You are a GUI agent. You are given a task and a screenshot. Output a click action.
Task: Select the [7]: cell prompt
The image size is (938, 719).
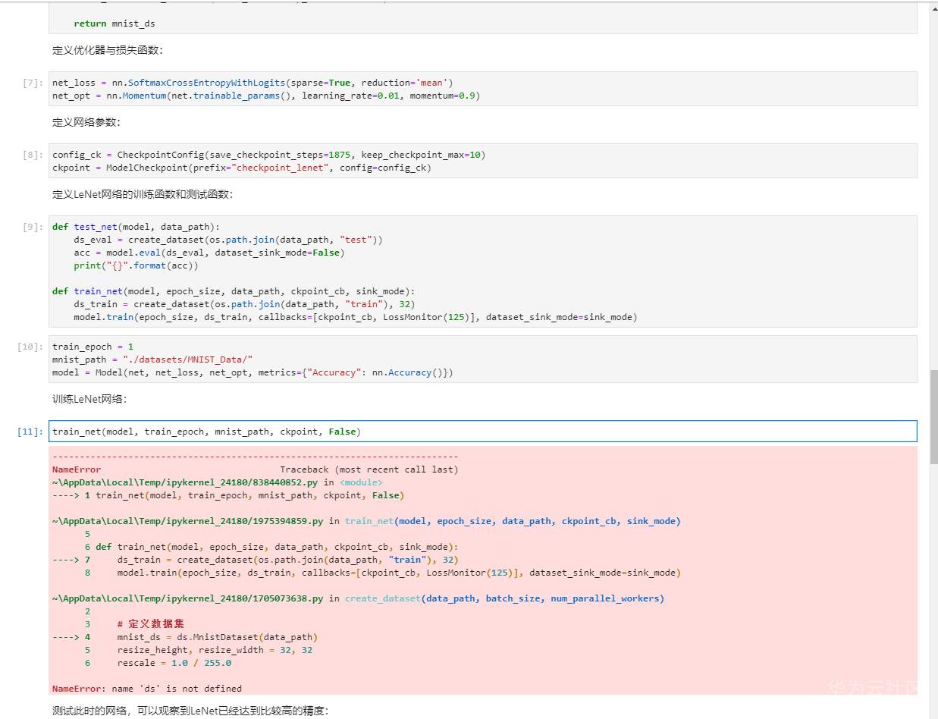coord(33,83)
